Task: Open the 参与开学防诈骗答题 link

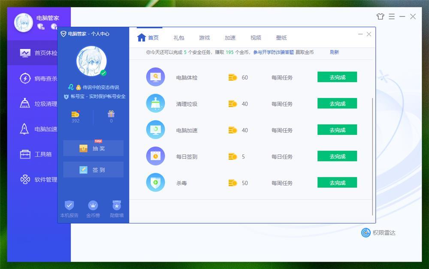Action: pyautogui.click(x=273, y=52)
